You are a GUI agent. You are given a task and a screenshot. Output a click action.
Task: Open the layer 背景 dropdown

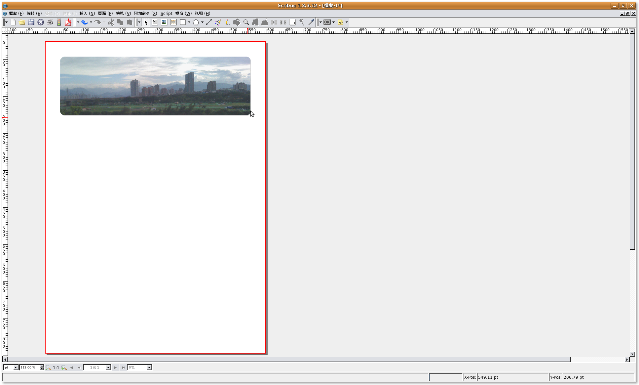tap(149, 367)
